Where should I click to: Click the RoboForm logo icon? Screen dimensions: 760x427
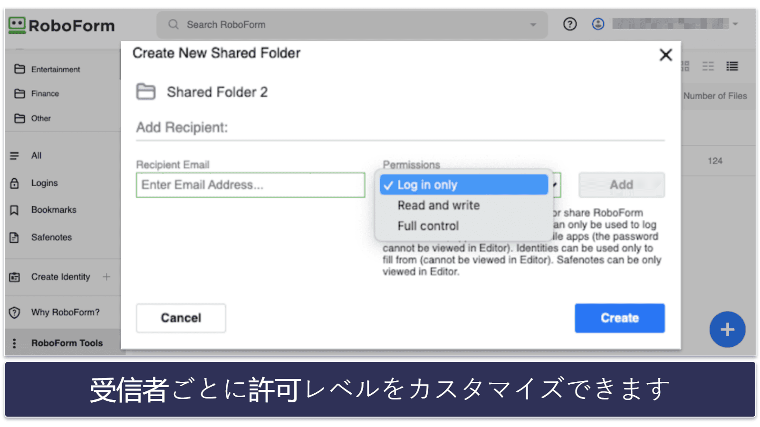[x=17, y=25]
